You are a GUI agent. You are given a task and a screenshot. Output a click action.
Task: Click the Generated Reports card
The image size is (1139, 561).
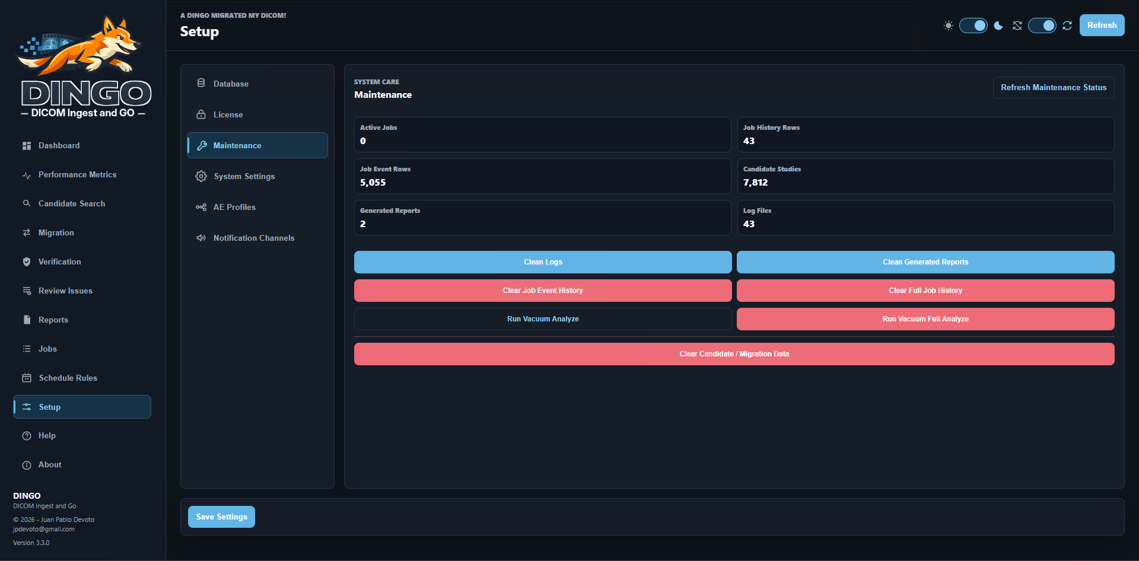click(x=543, y=218)
